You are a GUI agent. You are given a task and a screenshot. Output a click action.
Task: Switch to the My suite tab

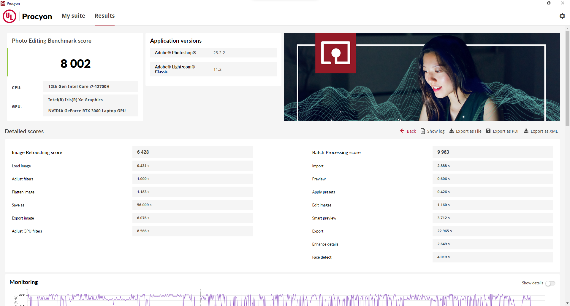click(x=73, y=16)
